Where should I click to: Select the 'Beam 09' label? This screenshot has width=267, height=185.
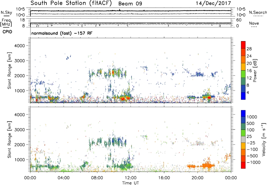(130, 4)
